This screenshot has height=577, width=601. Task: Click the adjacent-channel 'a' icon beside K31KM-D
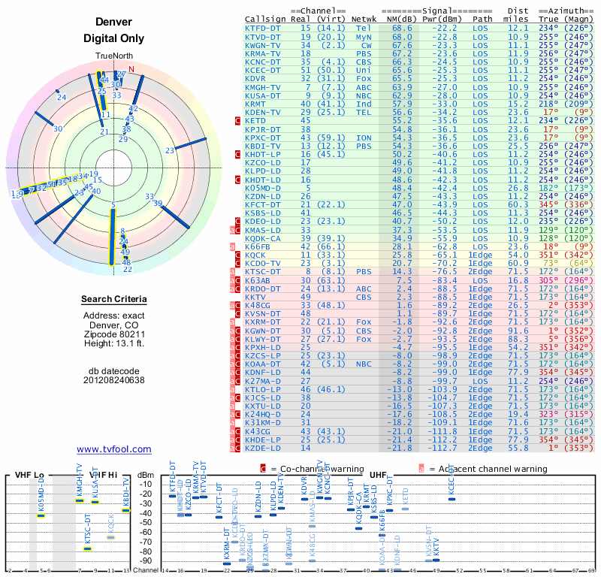(232, 423)
